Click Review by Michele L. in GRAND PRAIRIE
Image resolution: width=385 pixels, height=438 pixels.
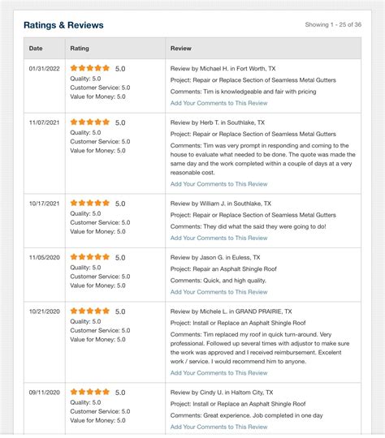(x=231, y=311)
